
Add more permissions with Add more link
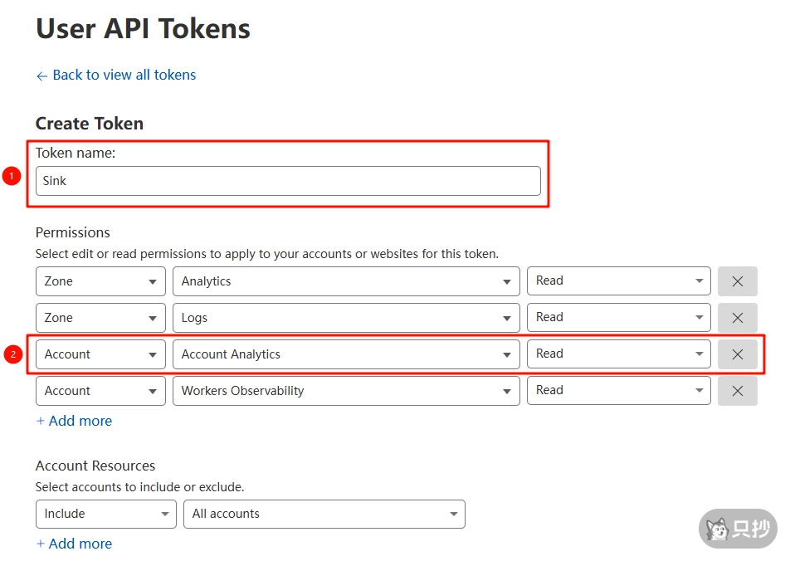click(x=73, y=421)
